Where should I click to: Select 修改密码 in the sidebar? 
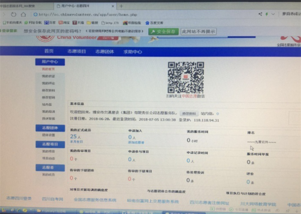point(48,97)
